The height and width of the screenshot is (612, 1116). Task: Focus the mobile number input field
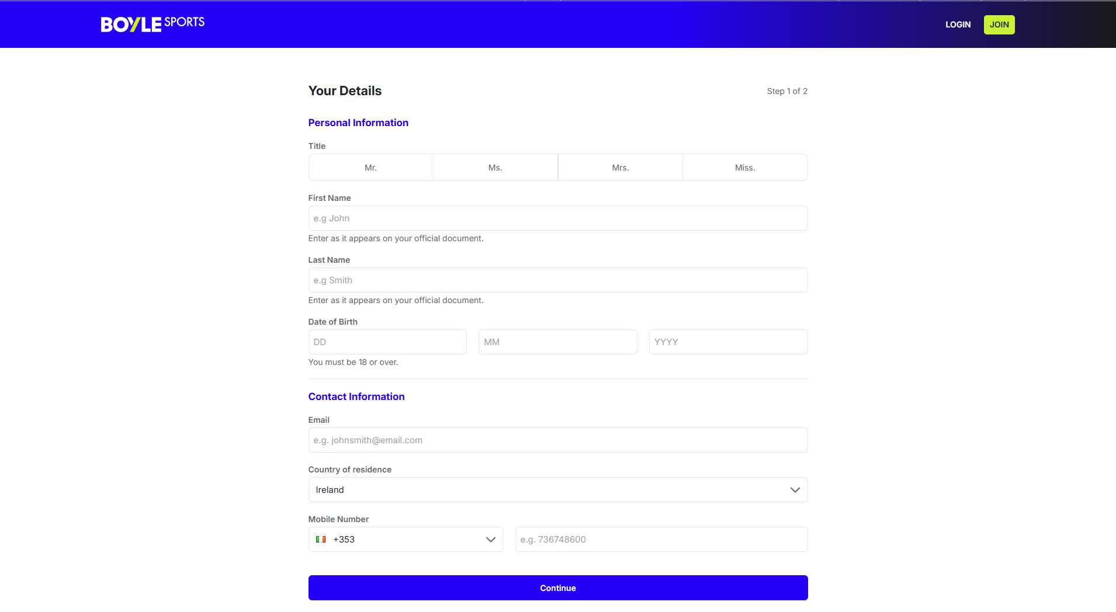pyautogui.click(x=661, y=540)
